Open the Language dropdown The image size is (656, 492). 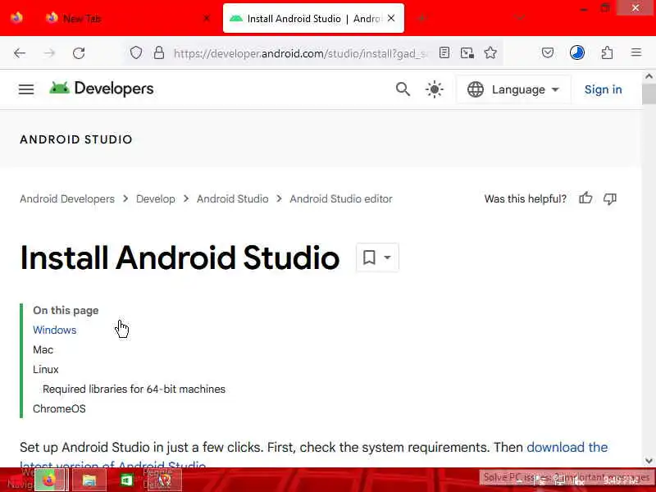tap(513, 89)
